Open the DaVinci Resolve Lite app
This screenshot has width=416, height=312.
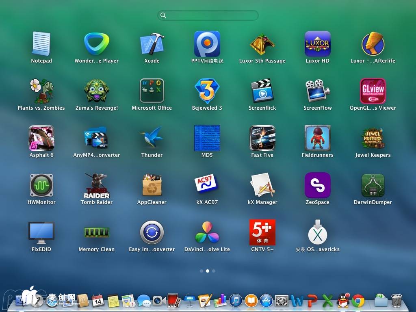tap(207, 233)
